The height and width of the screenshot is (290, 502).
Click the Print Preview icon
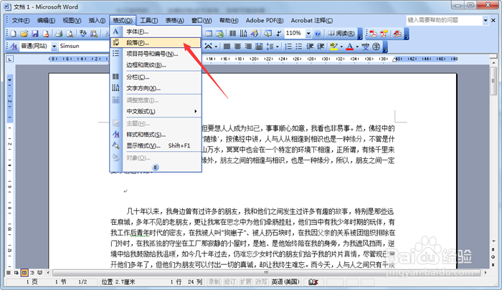(x=70, y=34)
